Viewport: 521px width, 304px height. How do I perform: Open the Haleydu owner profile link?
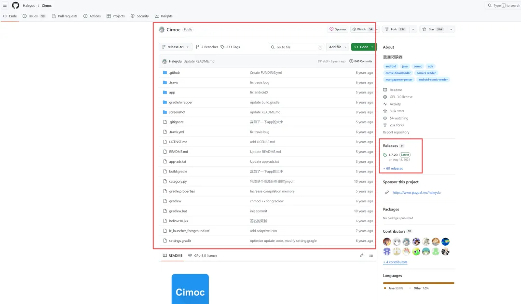[29, 6]
